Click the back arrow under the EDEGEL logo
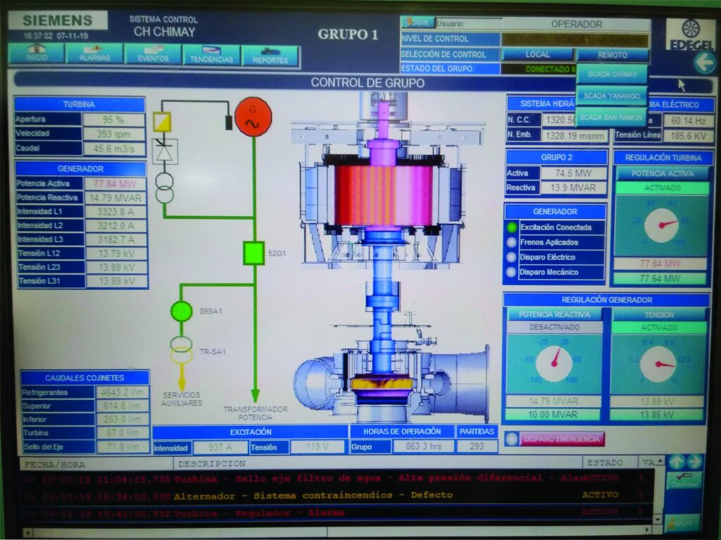Image resolution: width=721 pixels, height=540 pixels. pyautogui.click(x=704, y=63)
